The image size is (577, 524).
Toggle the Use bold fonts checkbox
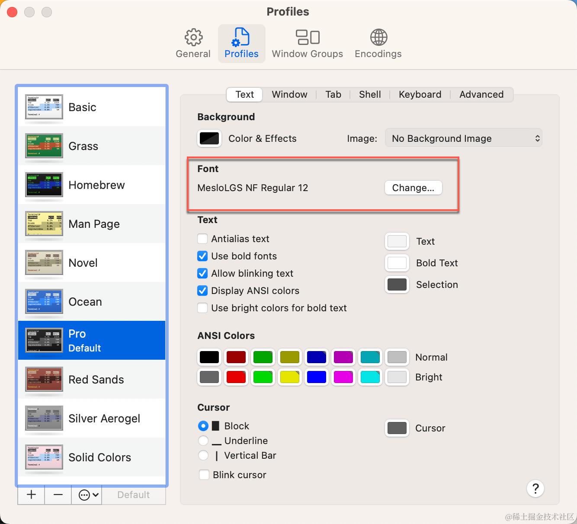tap(202, 256)
